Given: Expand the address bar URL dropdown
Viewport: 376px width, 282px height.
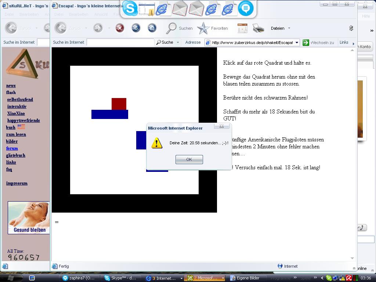Looking at the screenshot, I should (297, 43).
